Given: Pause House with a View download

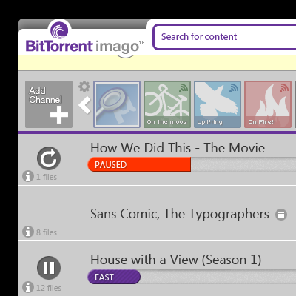Looking at the screenshot, I should pos(49,268).
